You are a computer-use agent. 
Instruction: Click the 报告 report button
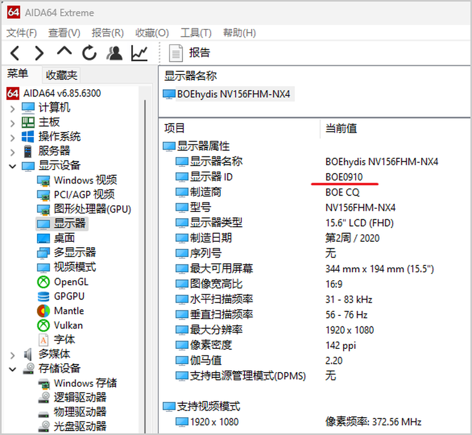[190, 52]
